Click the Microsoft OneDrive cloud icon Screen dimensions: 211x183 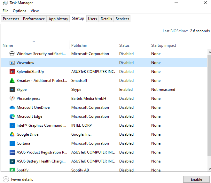[12, 107]
